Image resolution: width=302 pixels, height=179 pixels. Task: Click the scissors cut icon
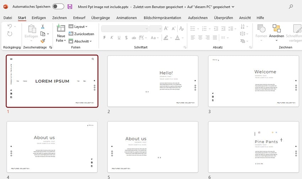tap(43, 26)
